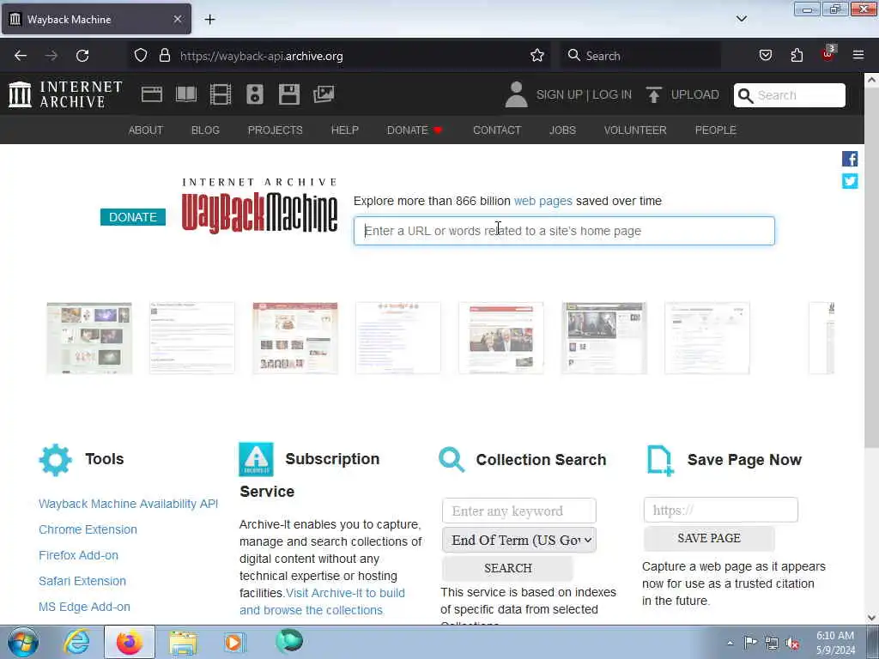The width and height of the screenshot is (879, 659).
Task: Open the PROJECTS menu item
Action: pos(276,130)
